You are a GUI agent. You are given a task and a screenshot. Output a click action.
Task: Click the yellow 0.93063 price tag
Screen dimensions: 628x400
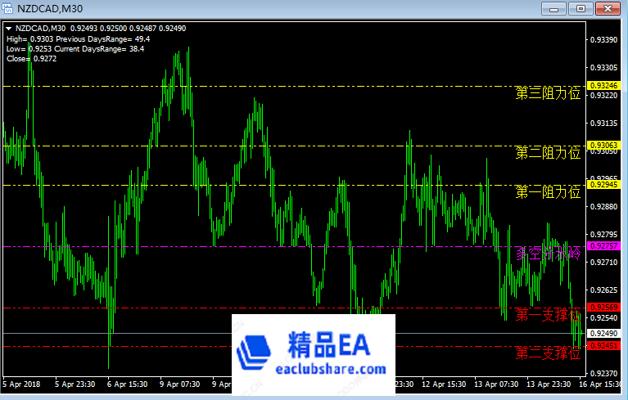[x=604, y=146]
